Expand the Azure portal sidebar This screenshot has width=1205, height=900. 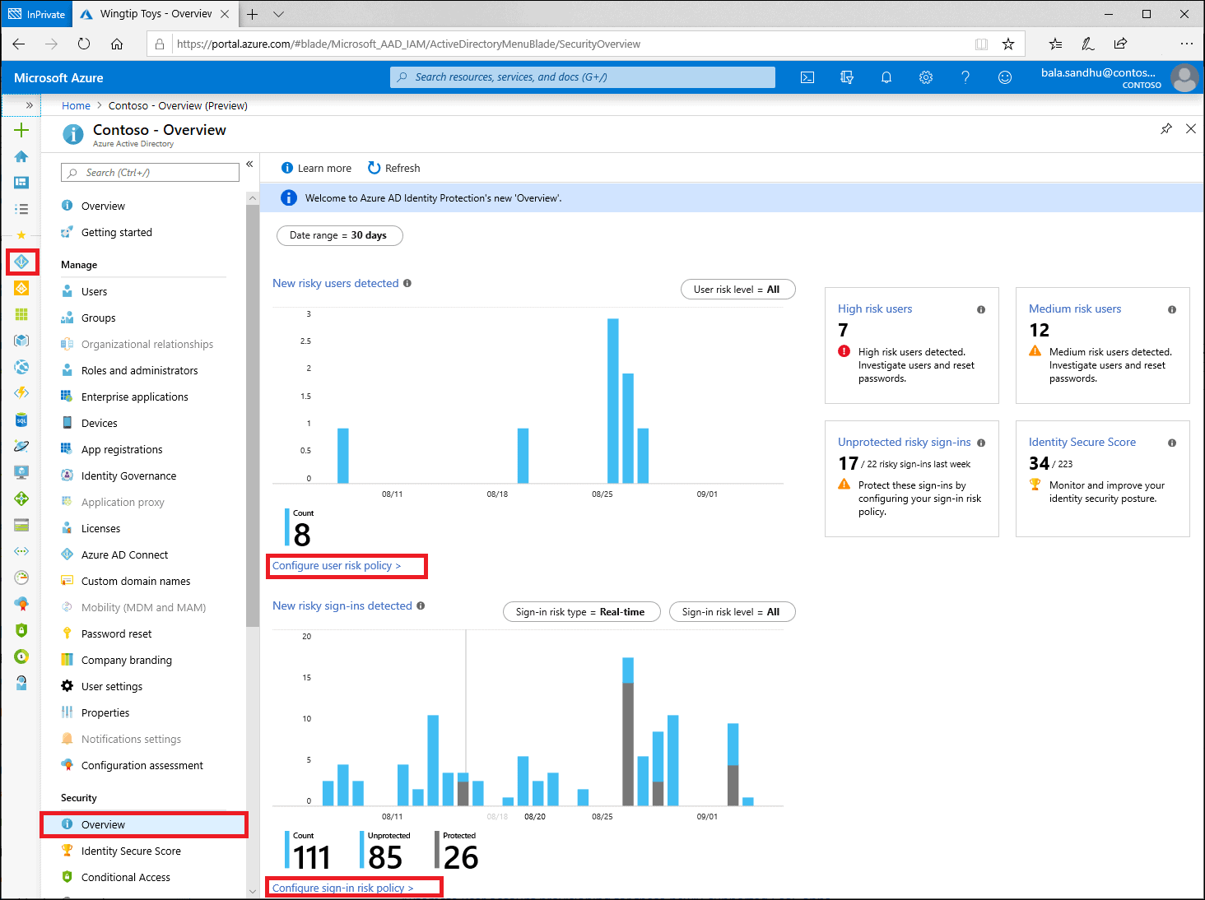[29, 105]
